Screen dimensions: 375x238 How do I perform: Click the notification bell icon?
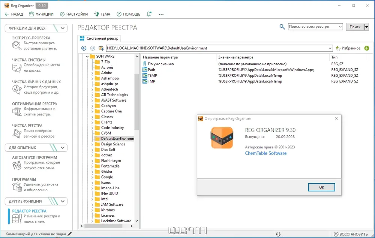pyautogui.click(x=149, y=14)
